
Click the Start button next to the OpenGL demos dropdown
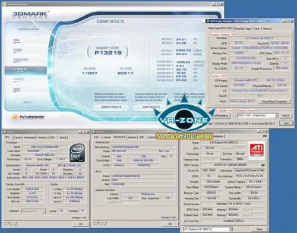coord(286,115)
